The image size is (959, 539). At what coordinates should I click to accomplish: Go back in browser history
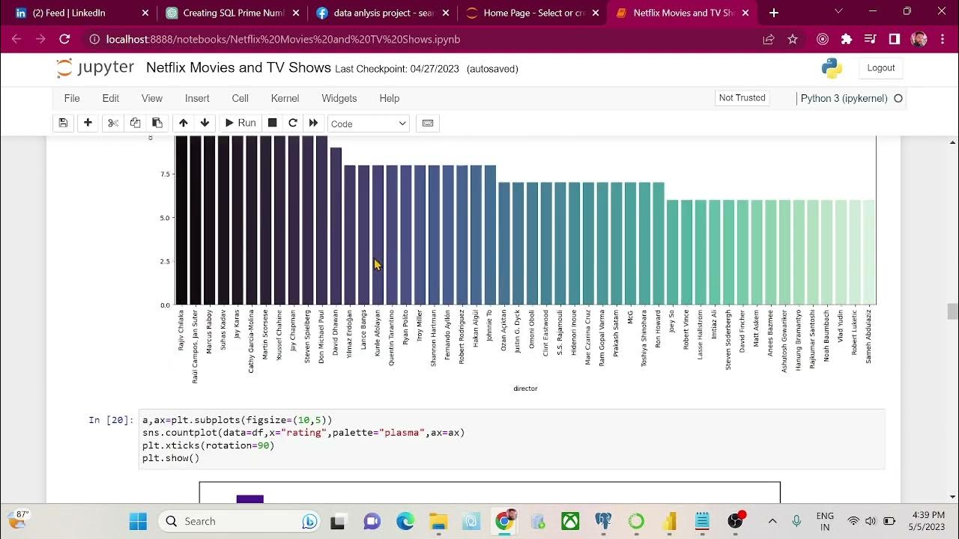[x=16, y=39]
